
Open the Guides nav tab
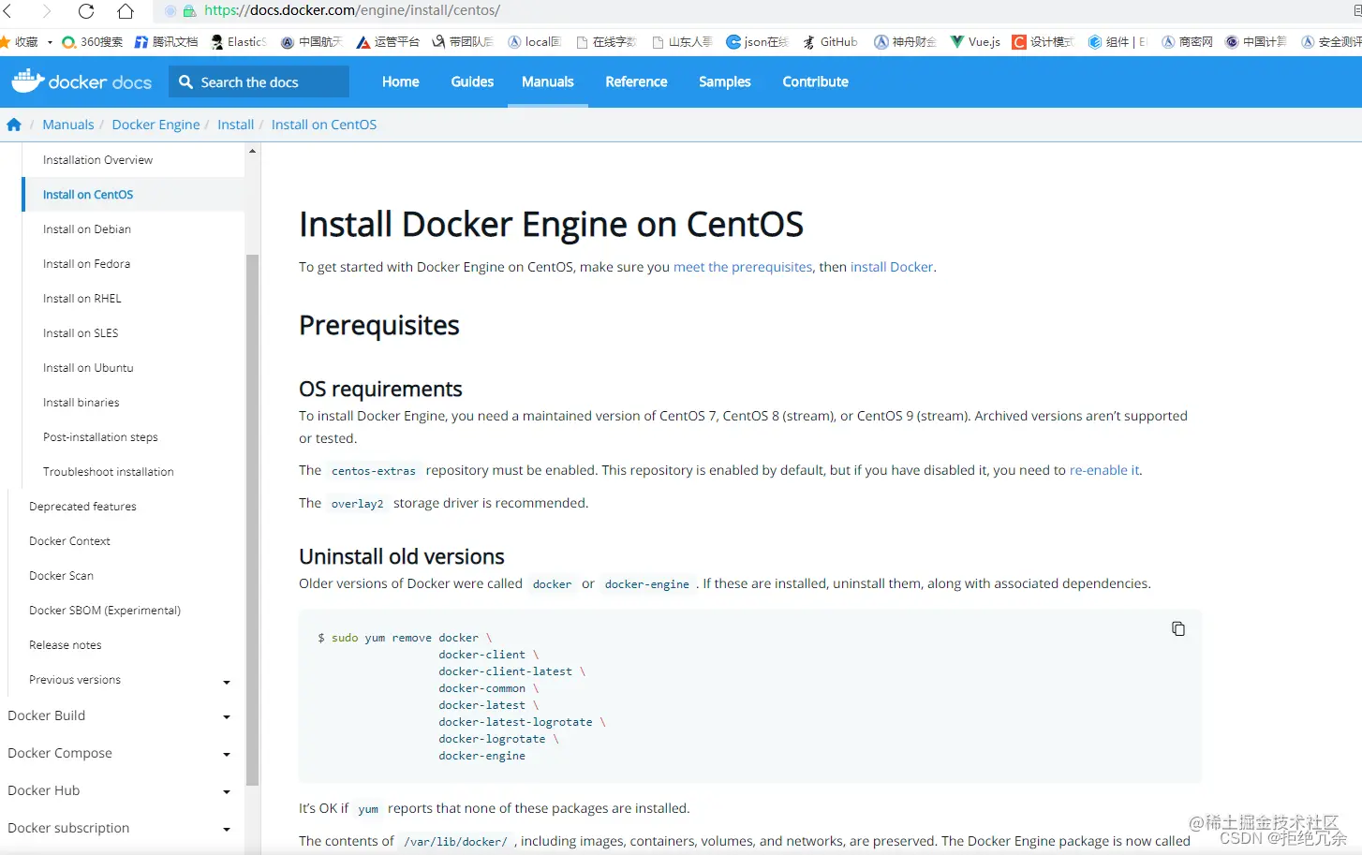pyautogui.click(x=472, y=81)
